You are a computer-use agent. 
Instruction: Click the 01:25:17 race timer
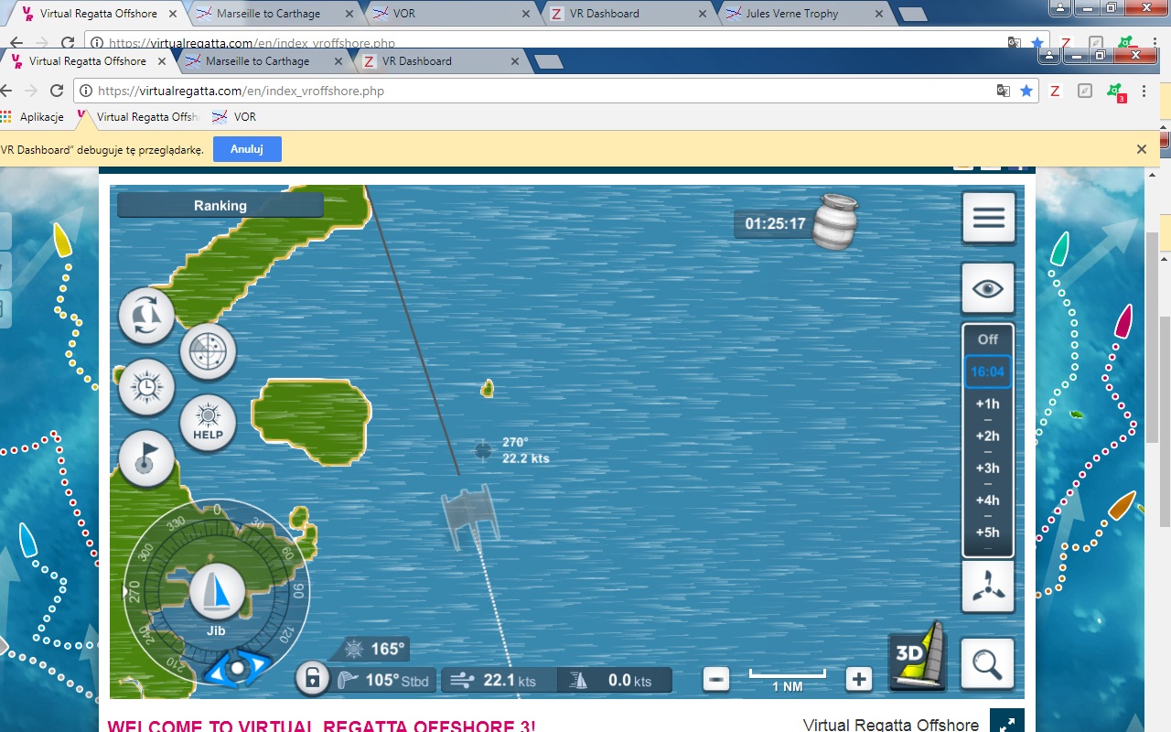775,223
